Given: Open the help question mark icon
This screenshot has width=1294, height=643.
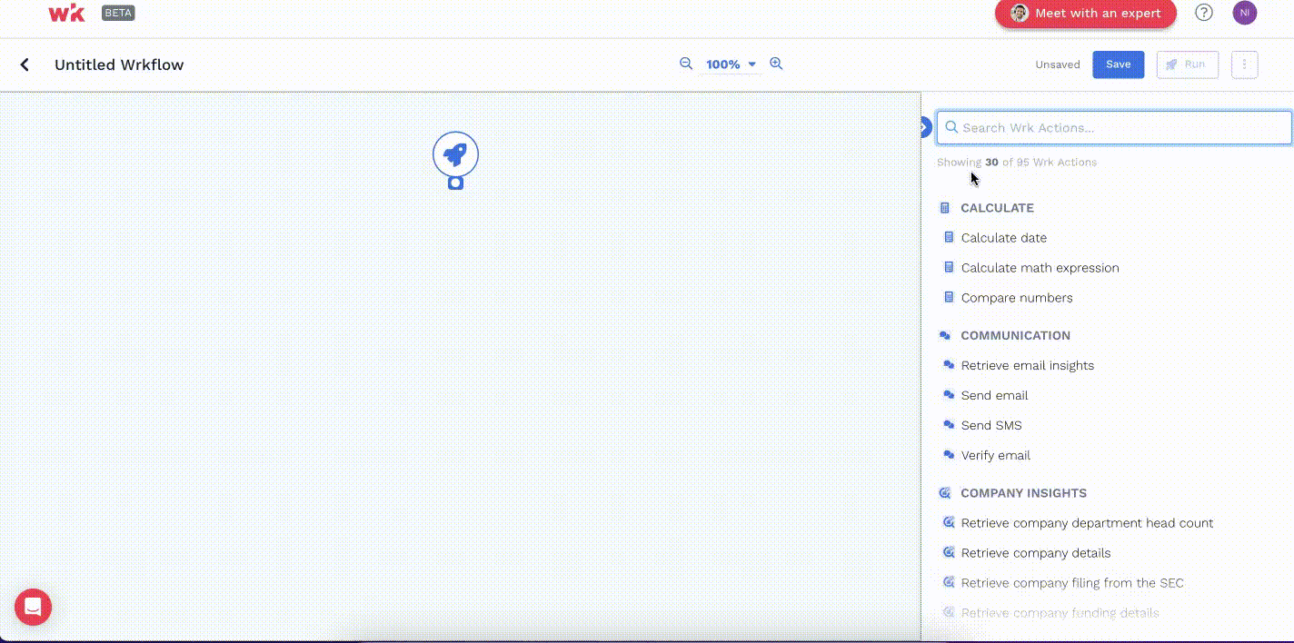Looking at the screenshot, I should pyautogui.click(x=1203, y=13).
